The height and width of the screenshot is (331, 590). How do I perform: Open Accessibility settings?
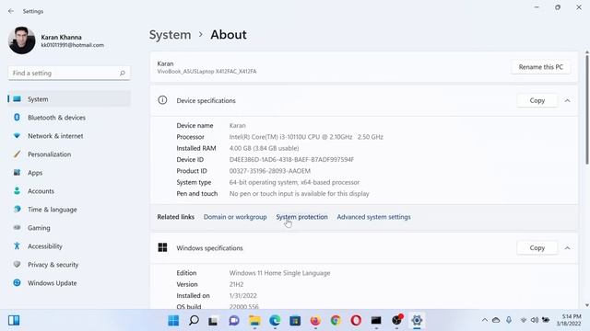tap(69, 246)
